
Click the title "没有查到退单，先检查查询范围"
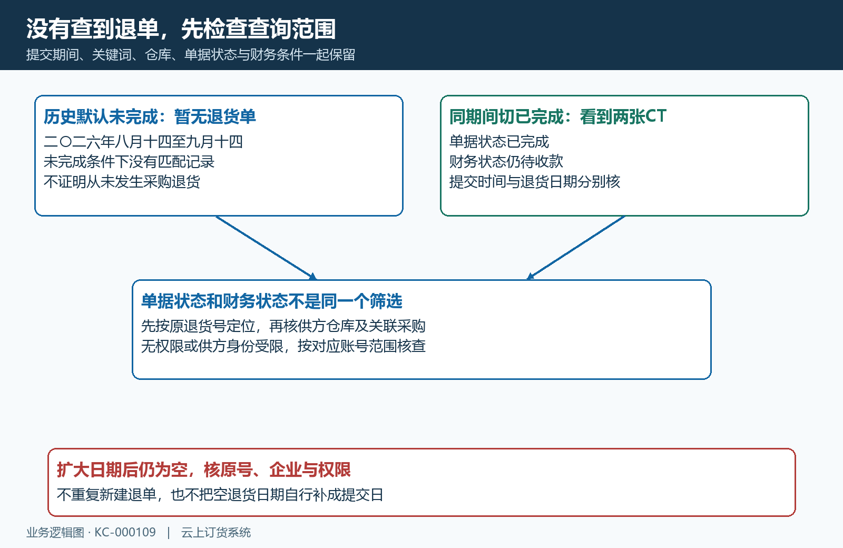pyautogui.click(x=181, y=29)
